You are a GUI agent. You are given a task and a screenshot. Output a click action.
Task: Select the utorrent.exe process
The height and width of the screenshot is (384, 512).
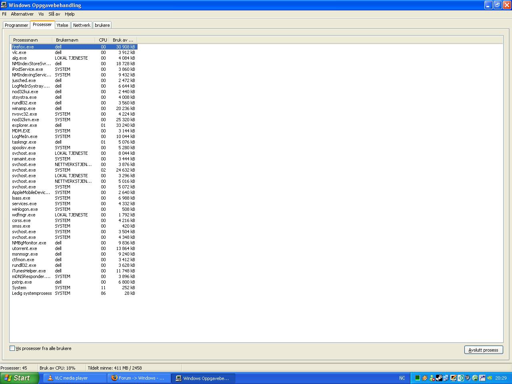pyautogui.click(x=74, y=248)
